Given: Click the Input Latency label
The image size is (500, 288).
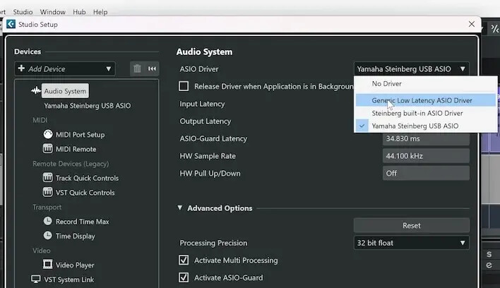Looking at the screenshot, I should tap(202, 104).
